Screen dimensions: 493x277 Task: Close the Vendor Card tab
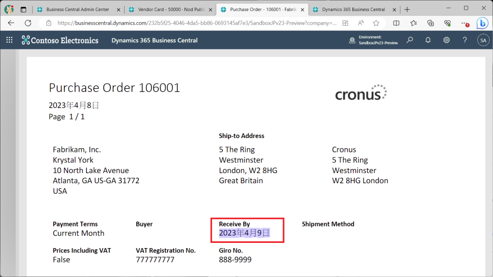210,10
